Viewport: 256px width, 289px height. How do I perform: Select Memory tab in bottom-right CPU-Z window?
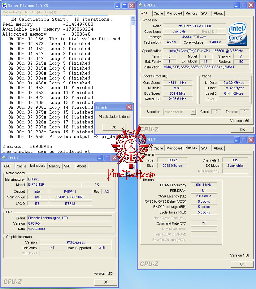click(191, 148)
